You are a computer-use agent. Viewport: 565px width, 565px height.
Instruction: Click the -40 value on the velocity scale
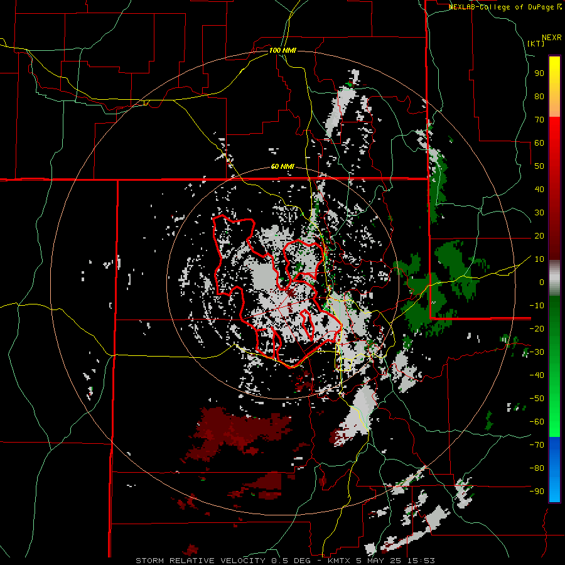(x=537, y=375)
